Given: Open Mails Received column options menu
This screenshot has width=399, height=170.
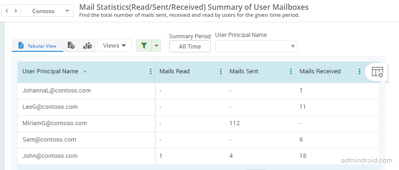Looking at the screenshot, I should [359, 72].
